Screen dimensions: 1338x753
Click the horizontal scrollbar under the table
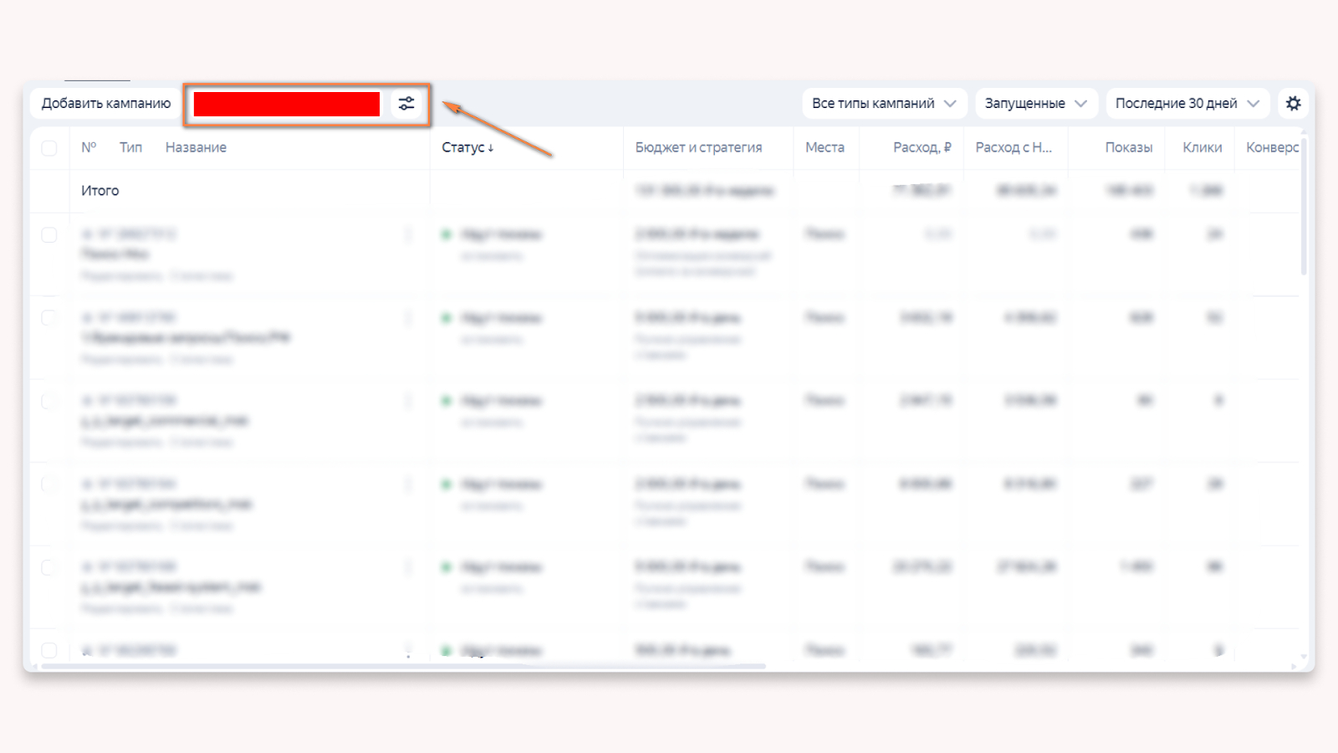(x=404, y=666)
